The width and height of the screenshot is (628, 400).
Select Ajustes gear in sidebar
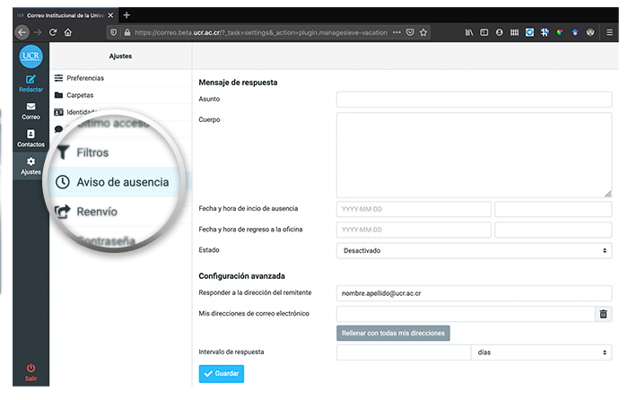pyautogui.click(x=31, y=165)
